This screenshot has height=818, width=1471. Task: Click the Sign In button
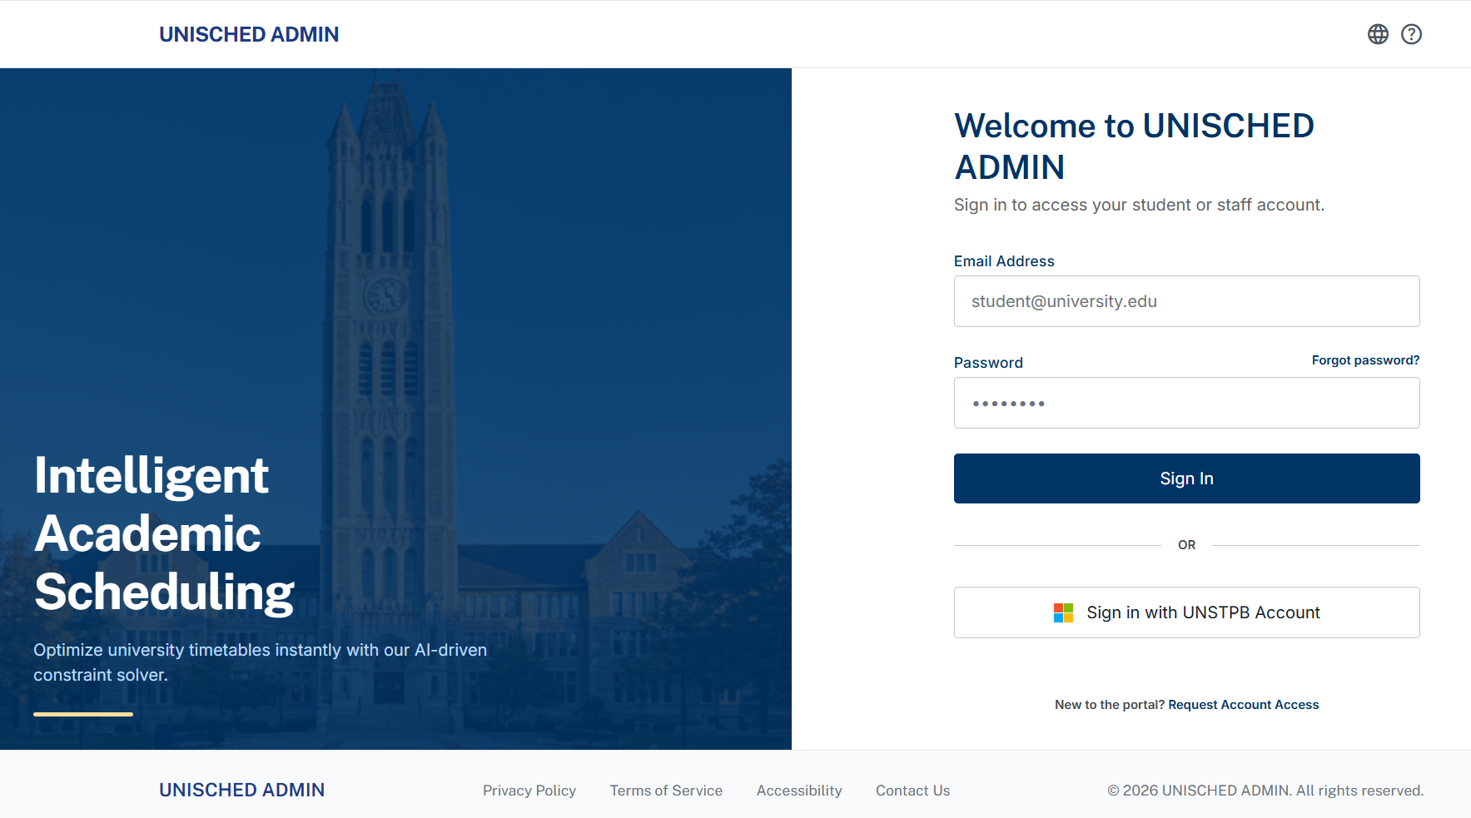[x=1186, y=478]
